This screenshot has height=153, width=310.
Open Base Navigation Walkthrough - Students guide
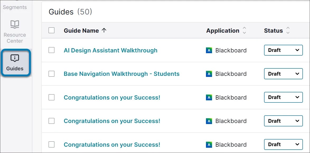point(121,74)
